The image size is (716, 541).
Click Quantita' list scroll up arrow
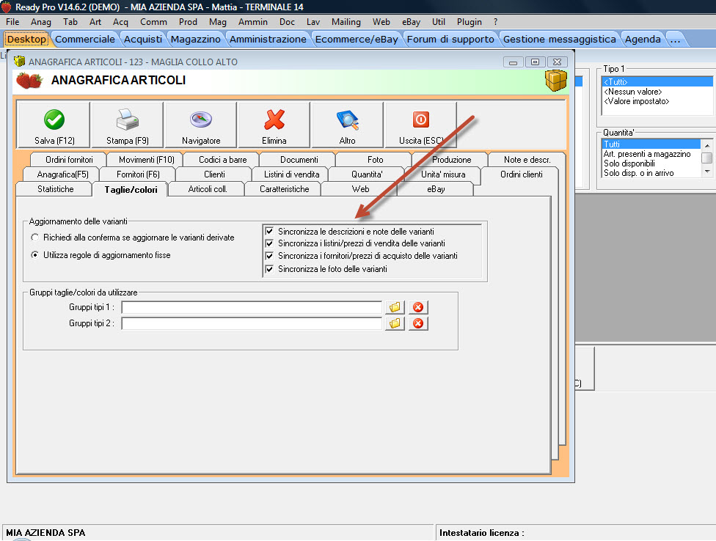707,145
